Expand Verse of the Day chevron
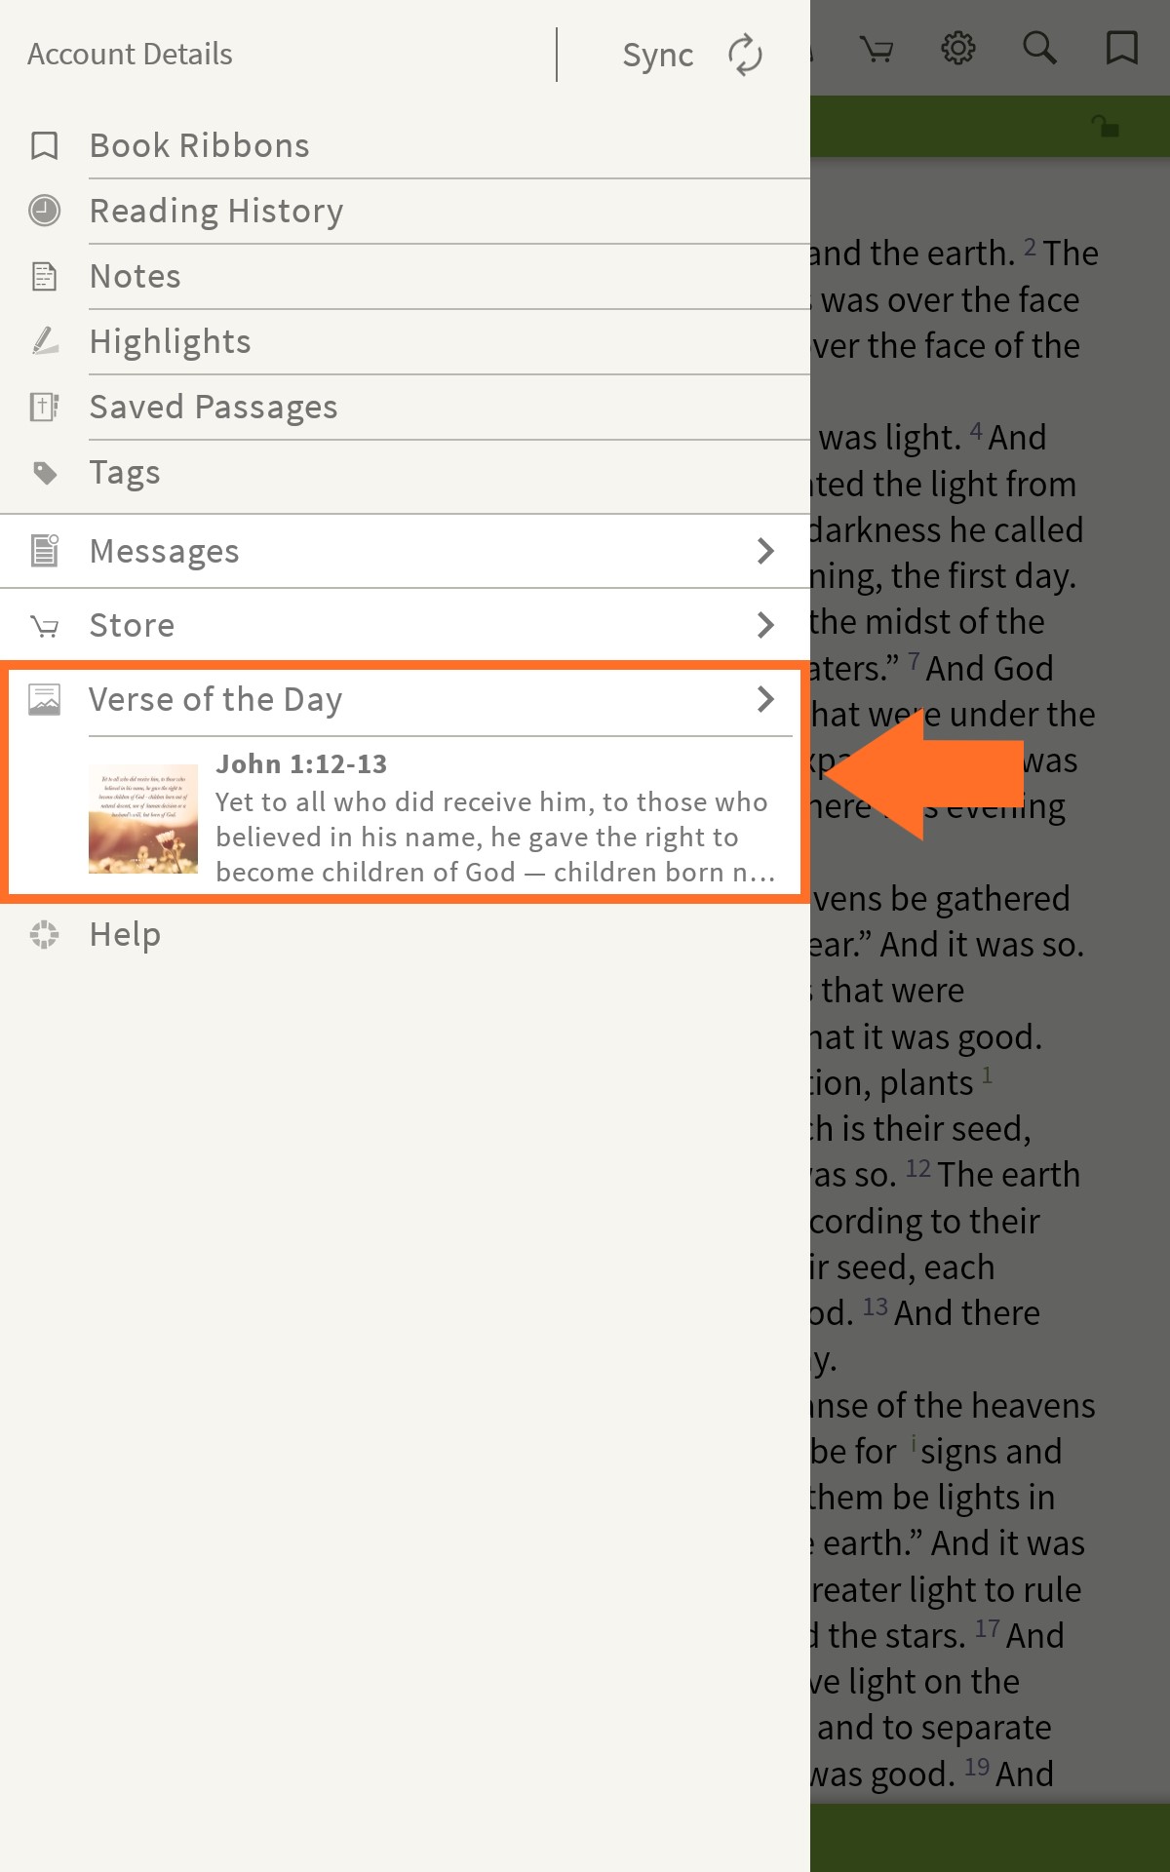 (765, 699)
